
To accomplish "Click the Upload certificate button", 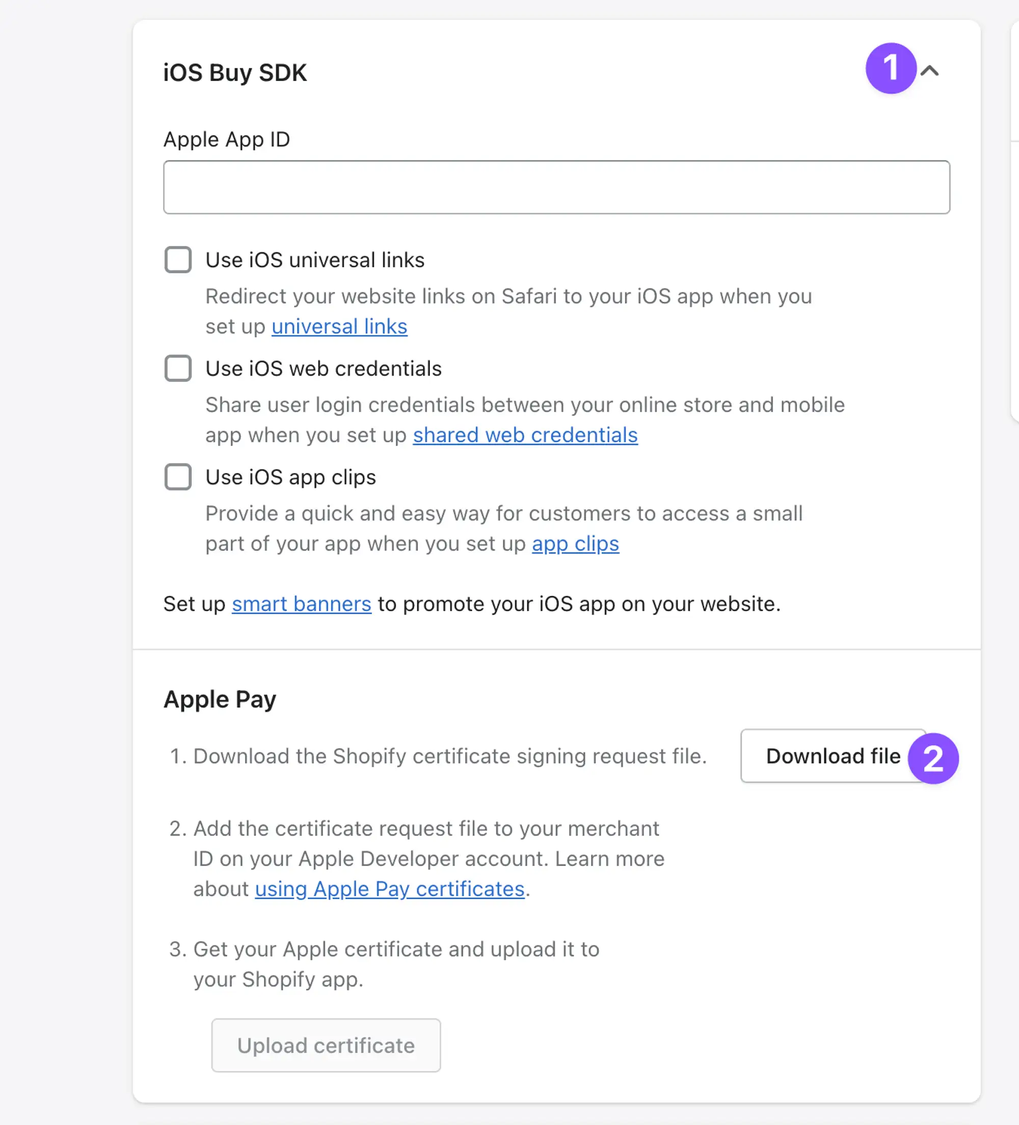I will tap(326, 1045).
